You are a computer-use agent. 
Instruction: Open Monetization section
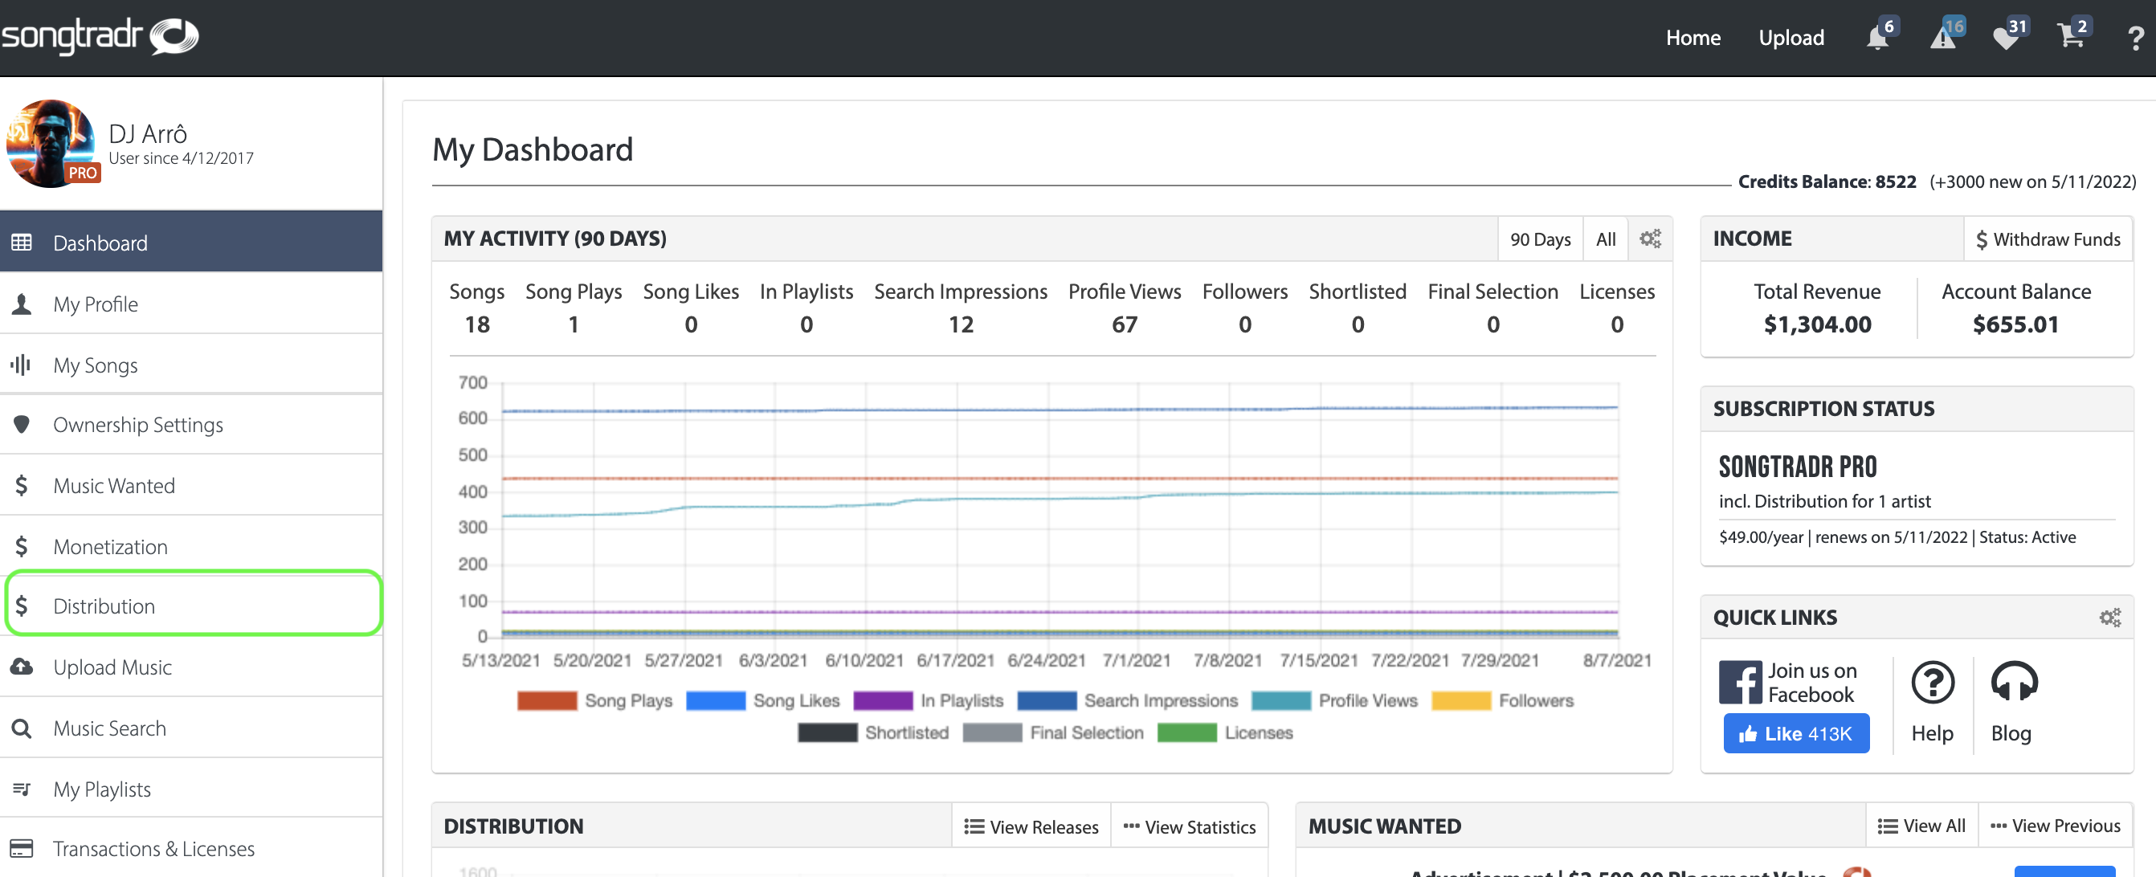192,546
